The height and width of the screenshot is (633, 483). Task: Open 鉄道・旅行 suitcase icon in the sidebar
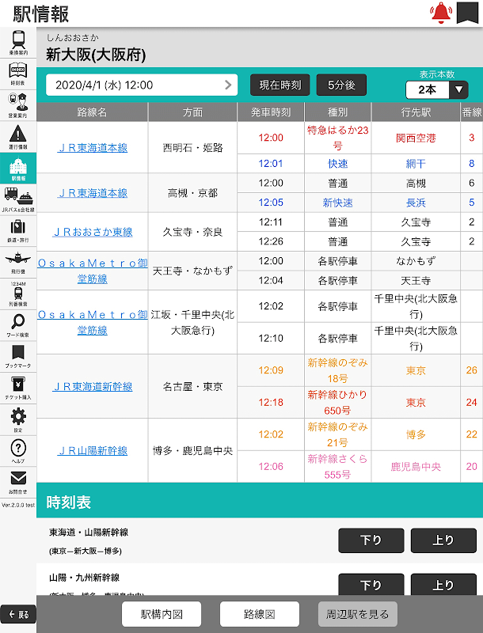coord(18,231)
